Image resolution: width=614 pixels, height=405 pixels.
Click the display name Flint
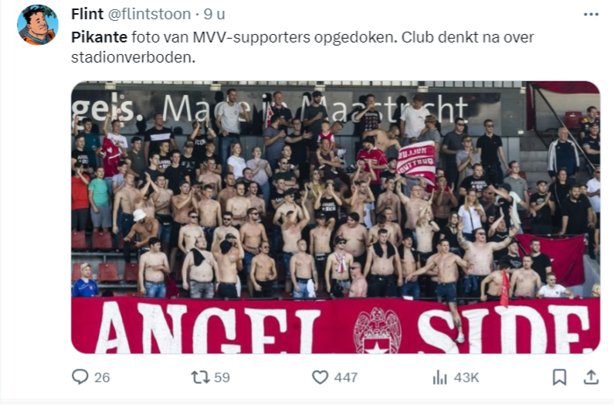tap(87, 14)
